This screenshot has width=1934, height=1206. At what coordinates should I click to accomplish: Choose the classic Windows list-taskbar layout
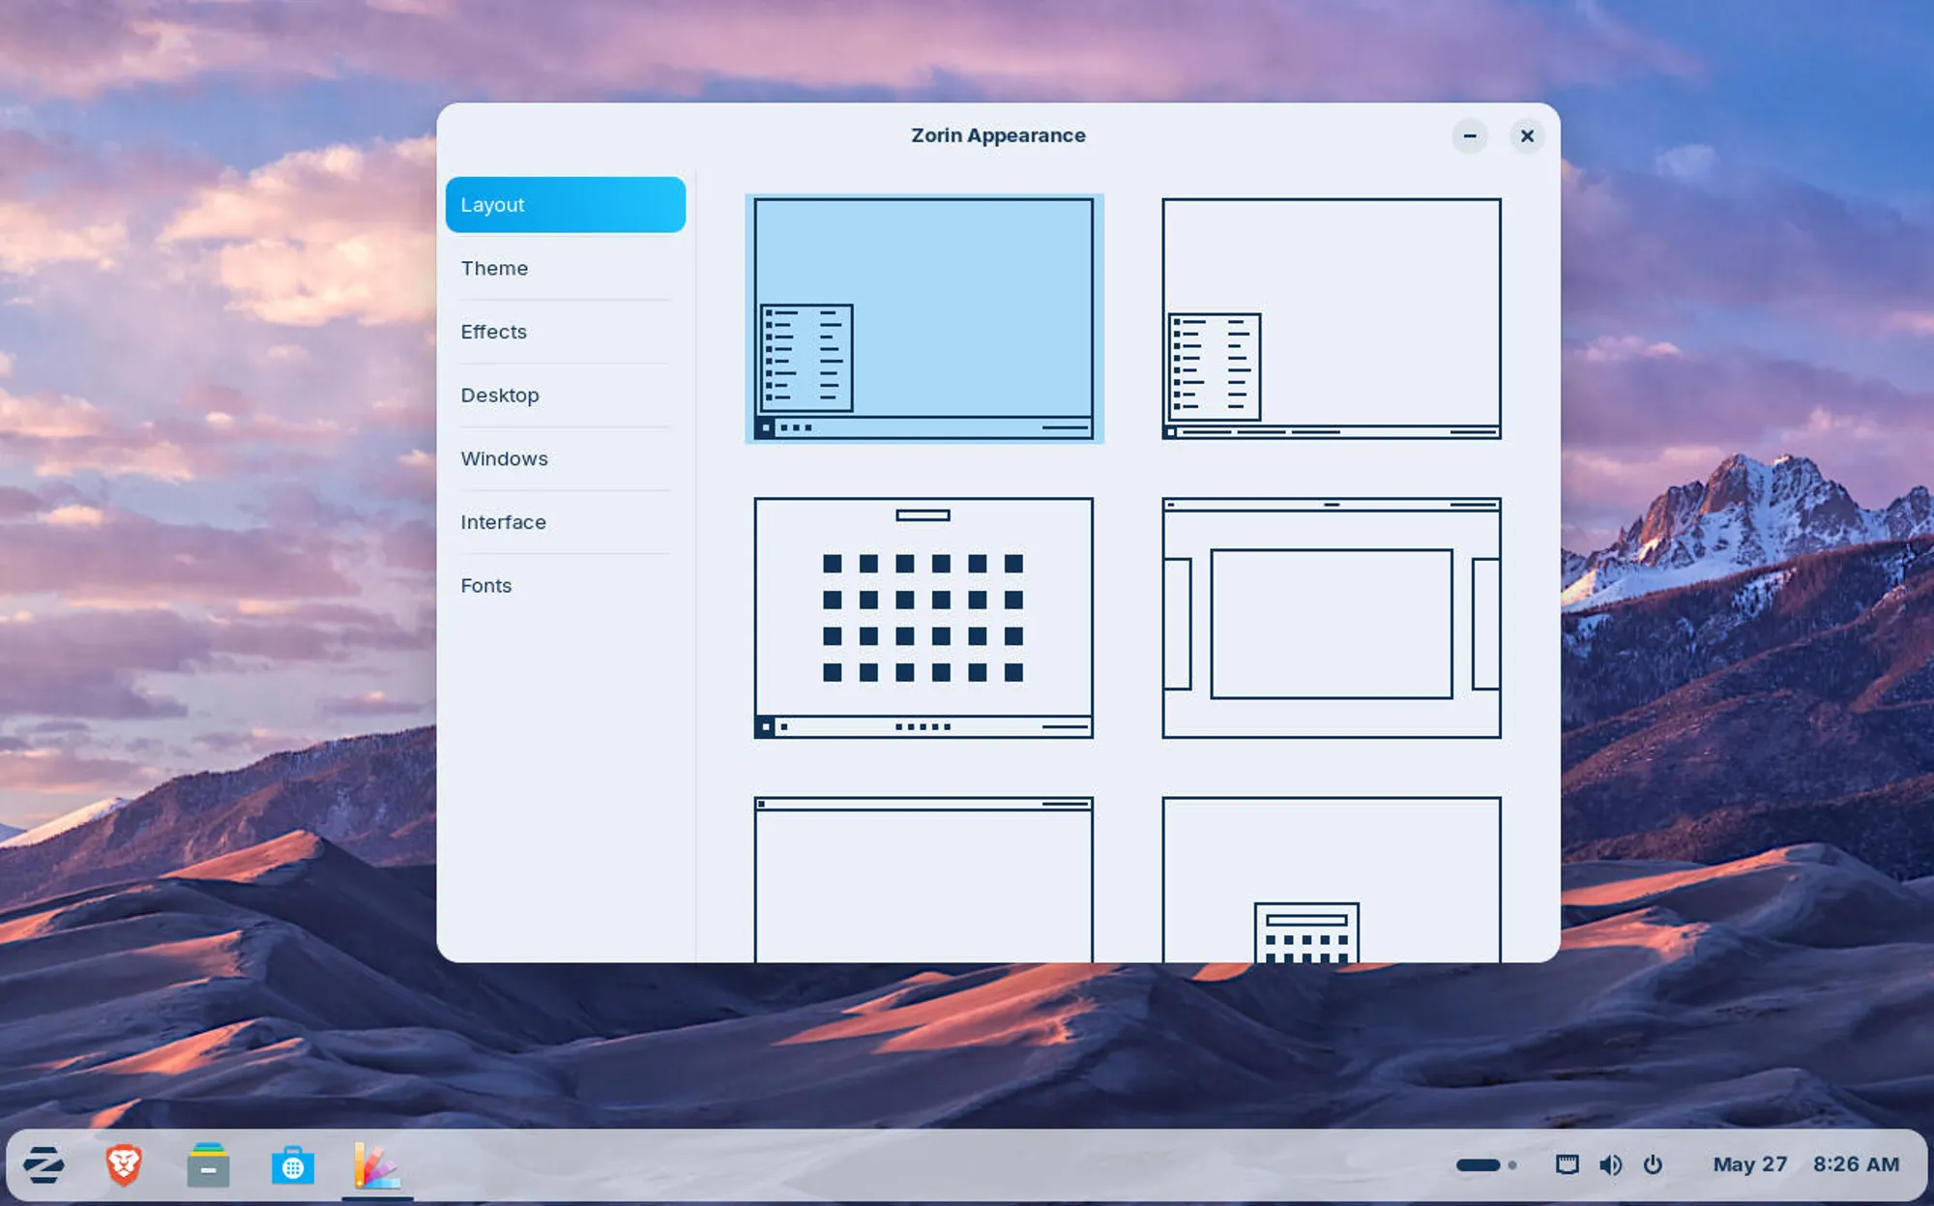pyautogui.click(x=1332, y=319)
